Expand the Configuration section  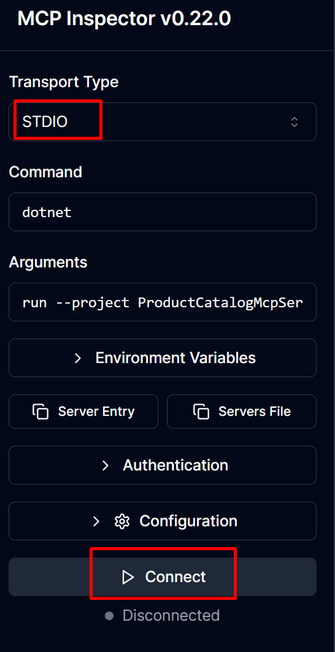(163, 521)
